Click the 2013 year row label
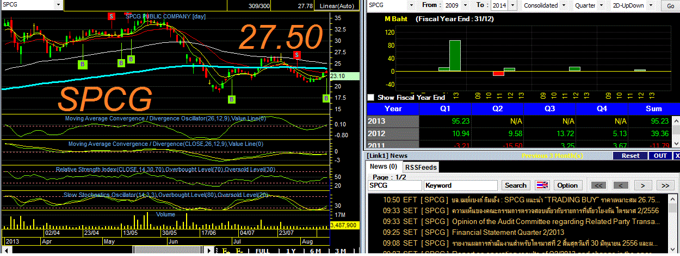The height and width of the screenshot is (256, 680). click(x=393, y=121)
